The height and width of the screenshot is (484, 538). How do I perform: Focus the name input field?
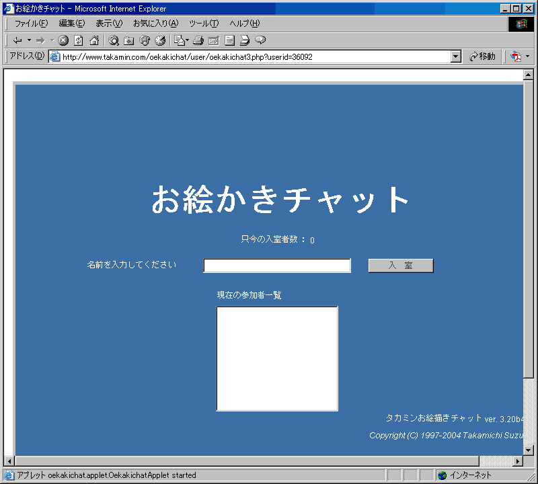277,266
